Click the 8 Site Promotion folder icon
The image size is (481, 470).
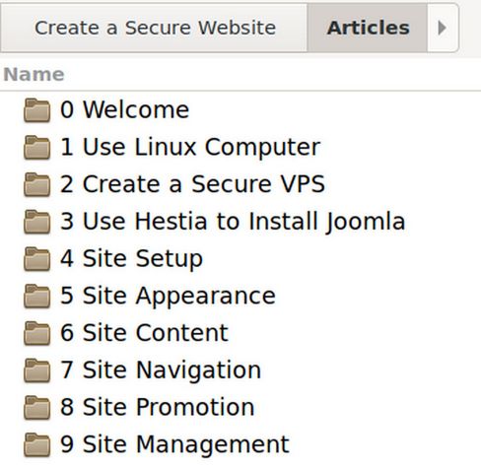tap(37, 408)
